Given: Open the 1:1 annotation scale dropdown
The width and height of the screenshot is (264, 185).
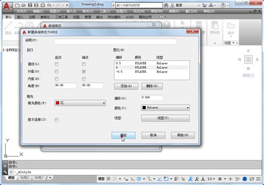Looking at the screenshot, I should pos(211,179).
